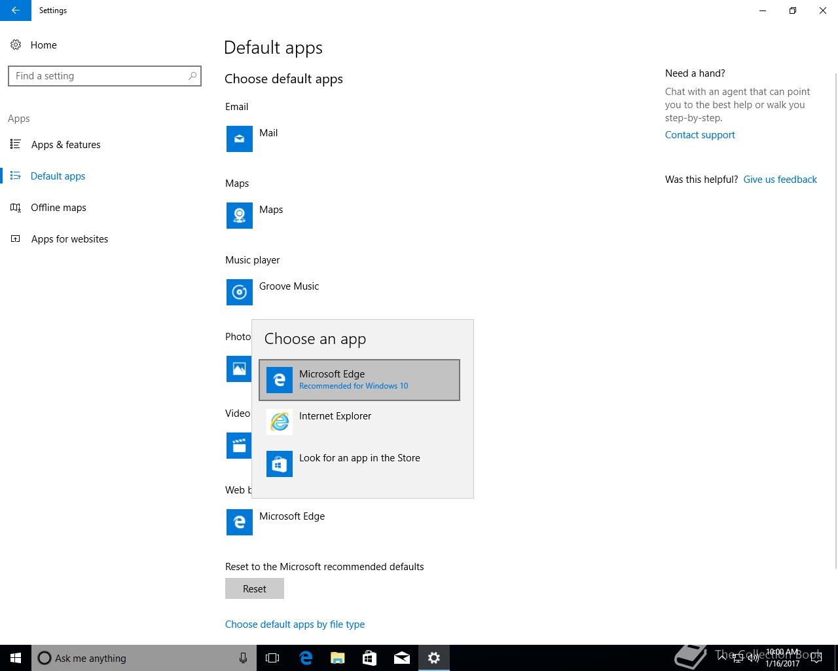Click the taskbar clock showing 1/16/2017
Screen dimensions: 838x671
click(782, 658)
